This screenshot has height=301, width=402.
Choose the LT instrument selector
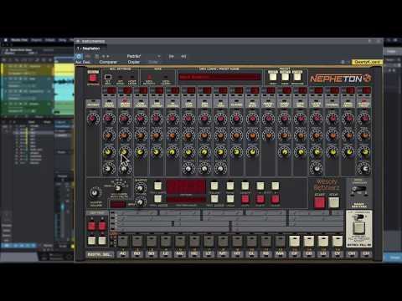(x=209, y=254)
